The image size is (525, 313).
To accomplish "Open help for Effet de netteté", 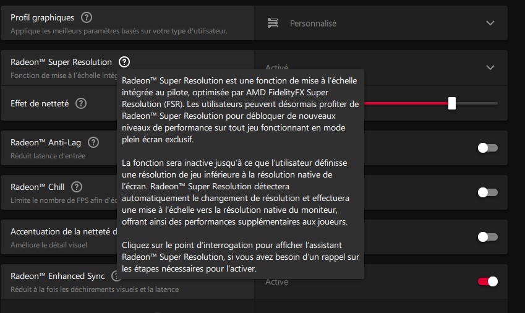I will coord(80,103).
